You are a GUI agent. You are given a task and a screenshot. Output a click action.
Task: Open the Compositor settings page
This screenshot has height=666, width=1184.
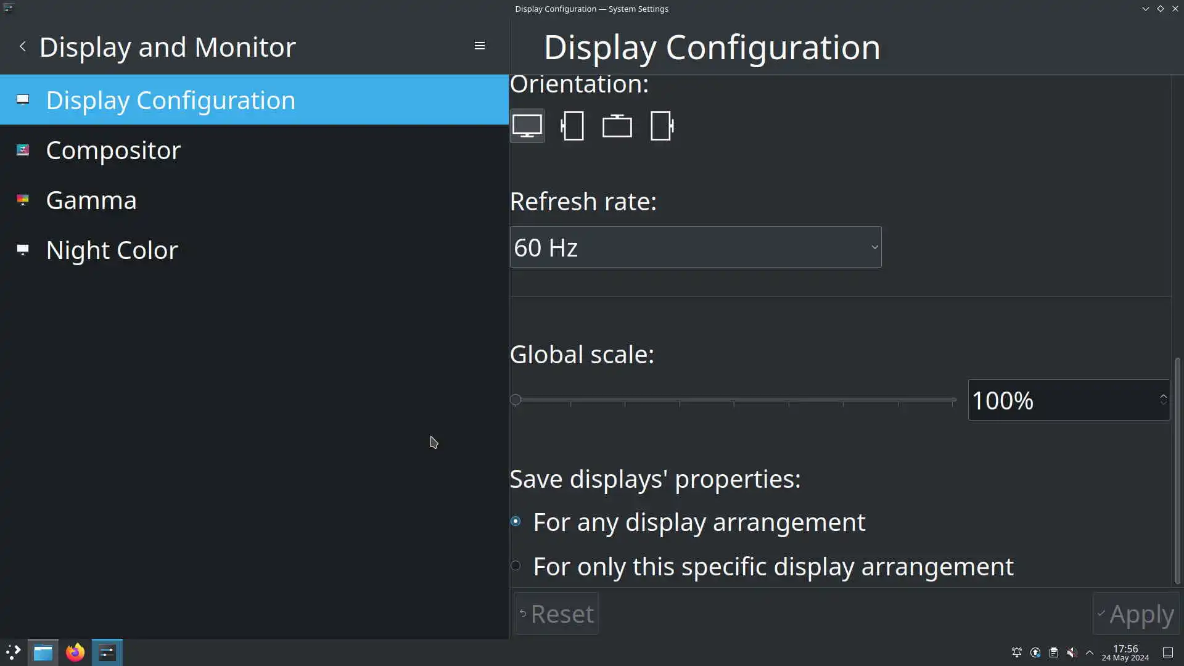[113, 150]
